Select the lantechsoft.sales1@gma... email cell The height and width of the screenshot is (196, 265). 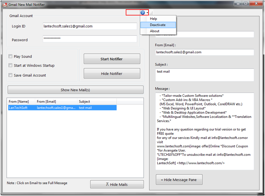(x=56, y=108)
